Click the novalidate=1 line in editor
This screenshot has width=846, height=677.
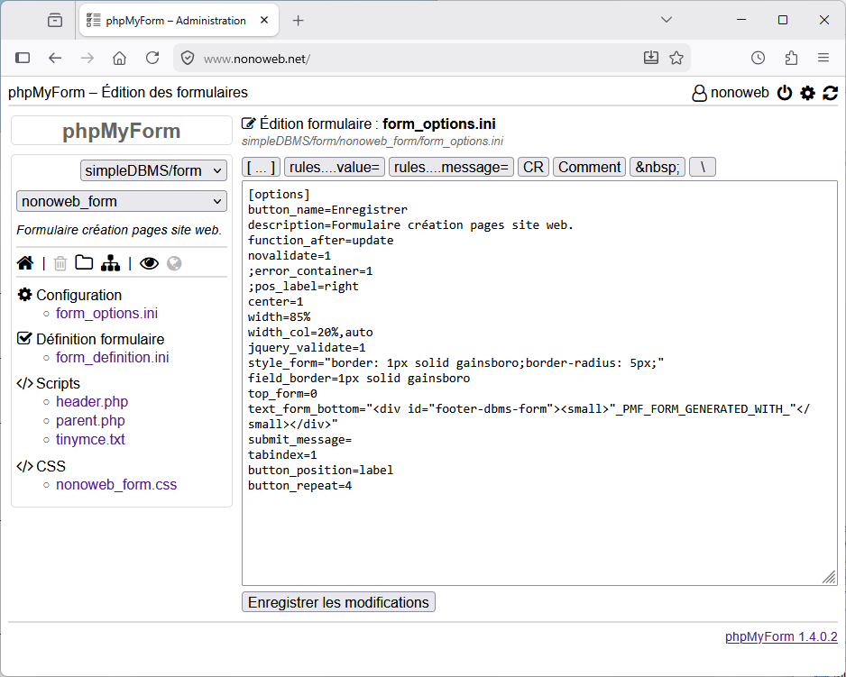[x=290, y=256]
